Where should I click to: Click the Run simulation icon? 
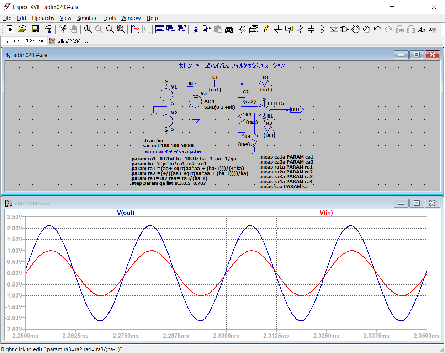tap(10, 29)
